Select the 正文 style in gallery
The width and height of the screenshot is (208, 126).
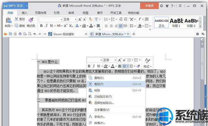click(162, 22)
